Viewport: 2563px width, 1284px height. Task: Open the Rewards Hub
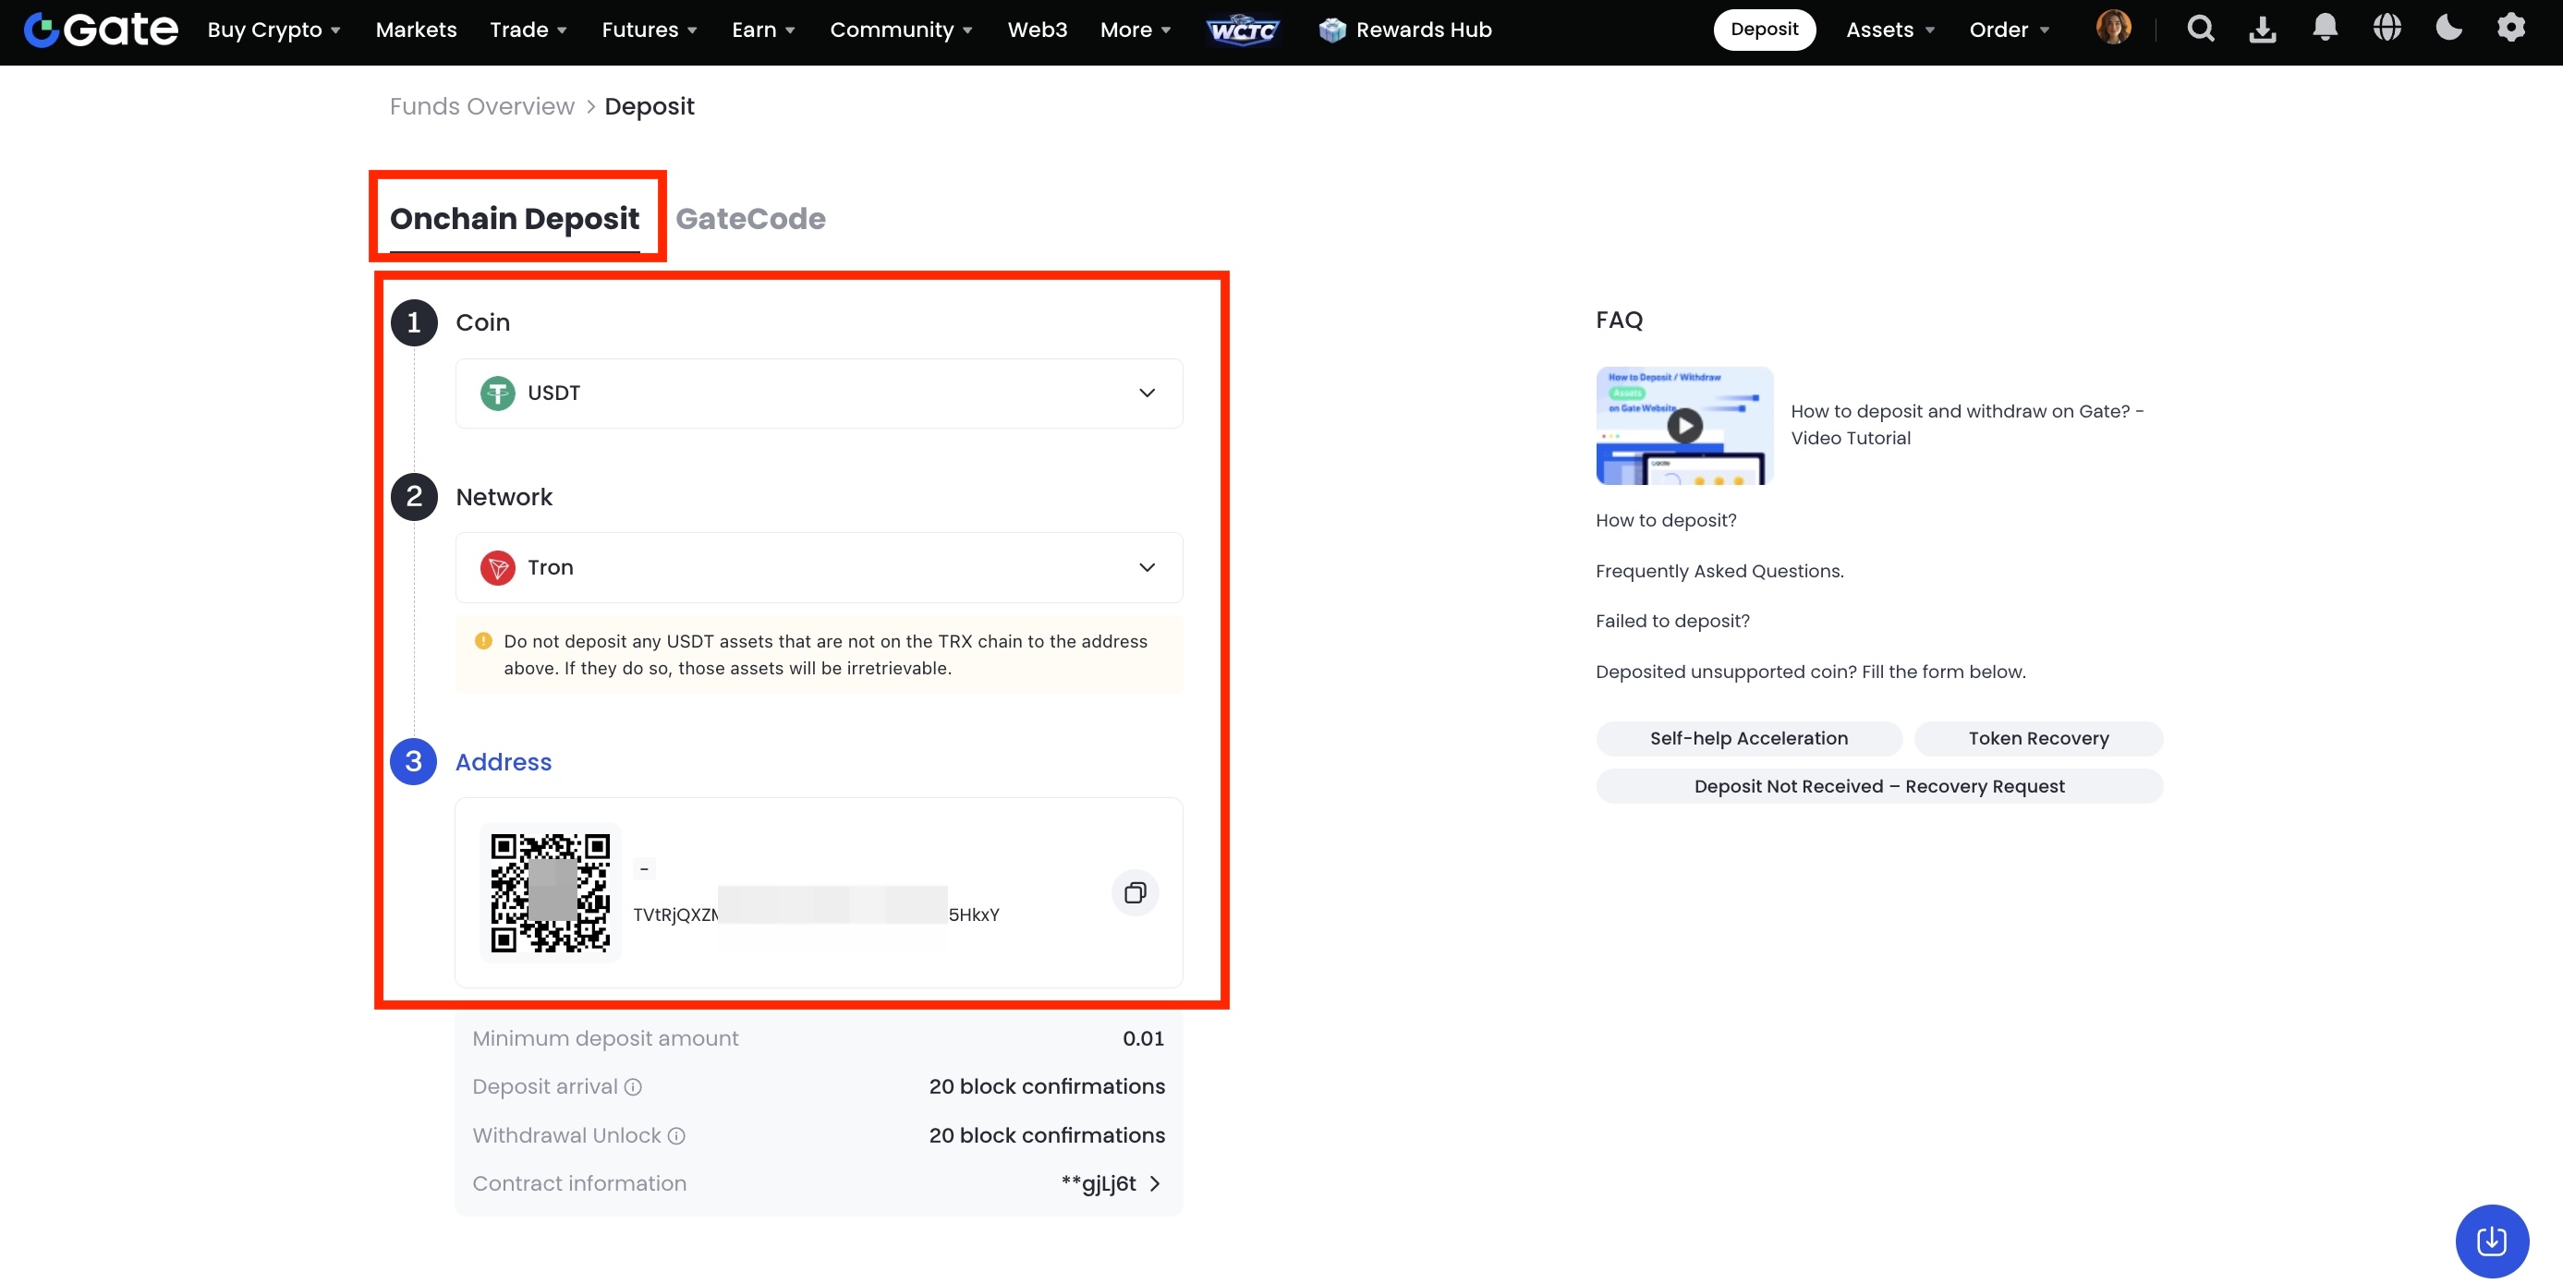pyautogui.click(x=1403, y=29)
